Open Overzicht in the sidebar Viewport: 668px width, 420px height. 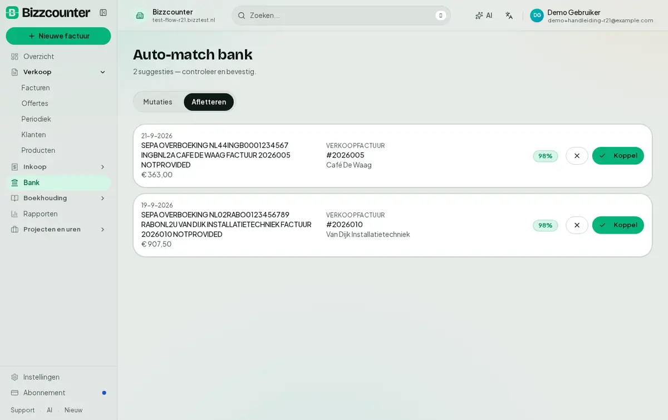pos(58,56)
